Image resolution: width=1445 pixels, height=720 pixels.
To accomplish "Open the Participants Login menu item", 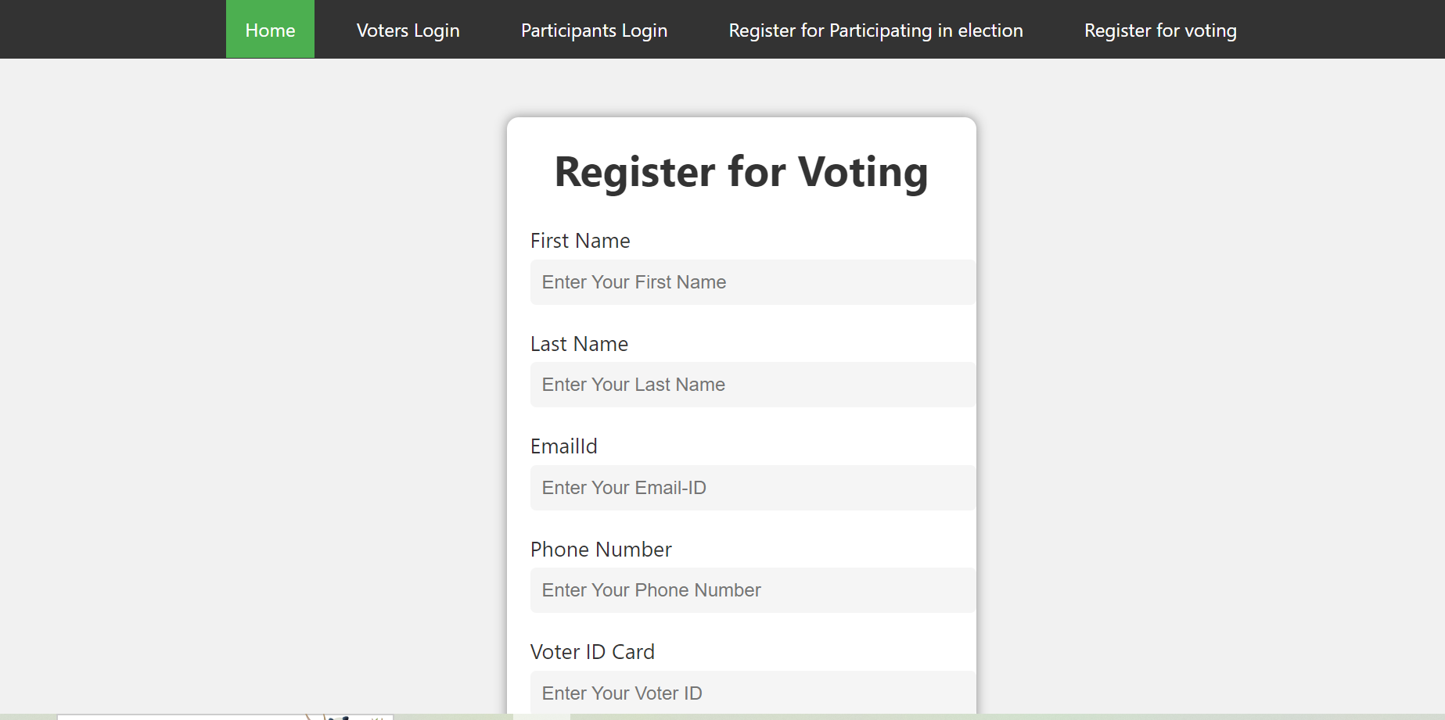I will [594, 30].
